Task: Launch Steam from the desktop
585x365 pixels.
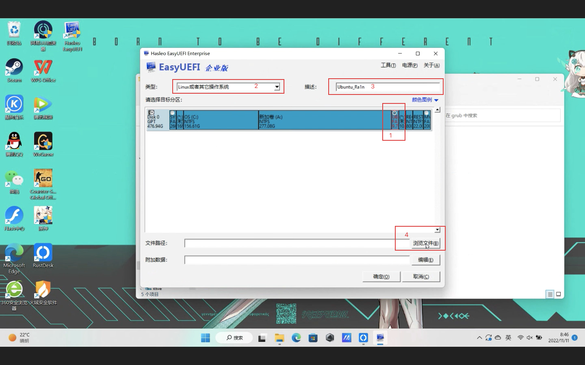Action: coord(14,71)
